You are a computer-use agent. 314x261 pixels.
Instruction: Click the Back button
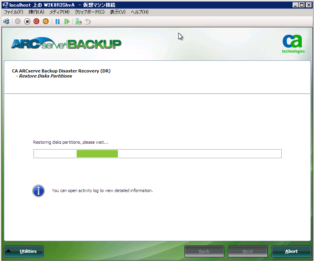point(204,251)
